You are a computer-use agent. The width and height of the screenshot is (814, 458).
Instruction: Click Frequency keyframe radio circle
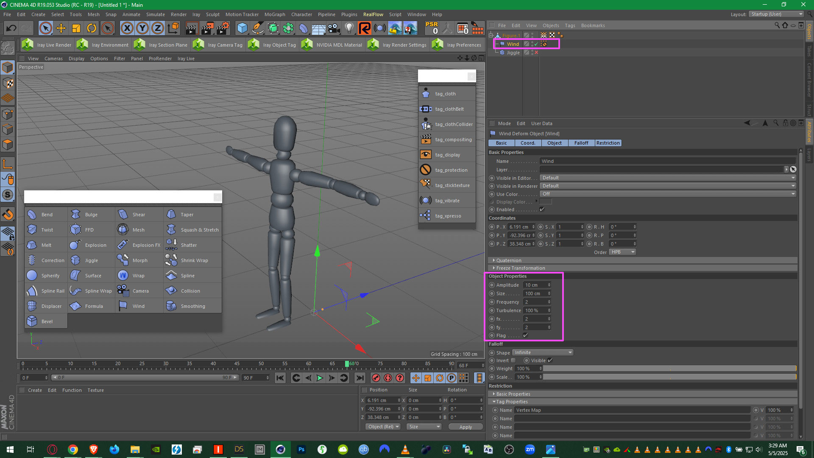point(492,302)
